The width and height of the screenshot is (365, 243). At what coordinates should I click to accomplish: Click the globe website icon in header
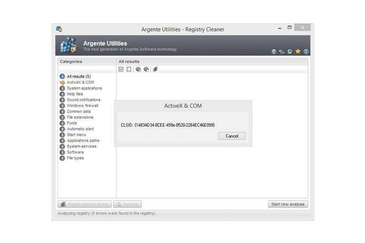274,52
